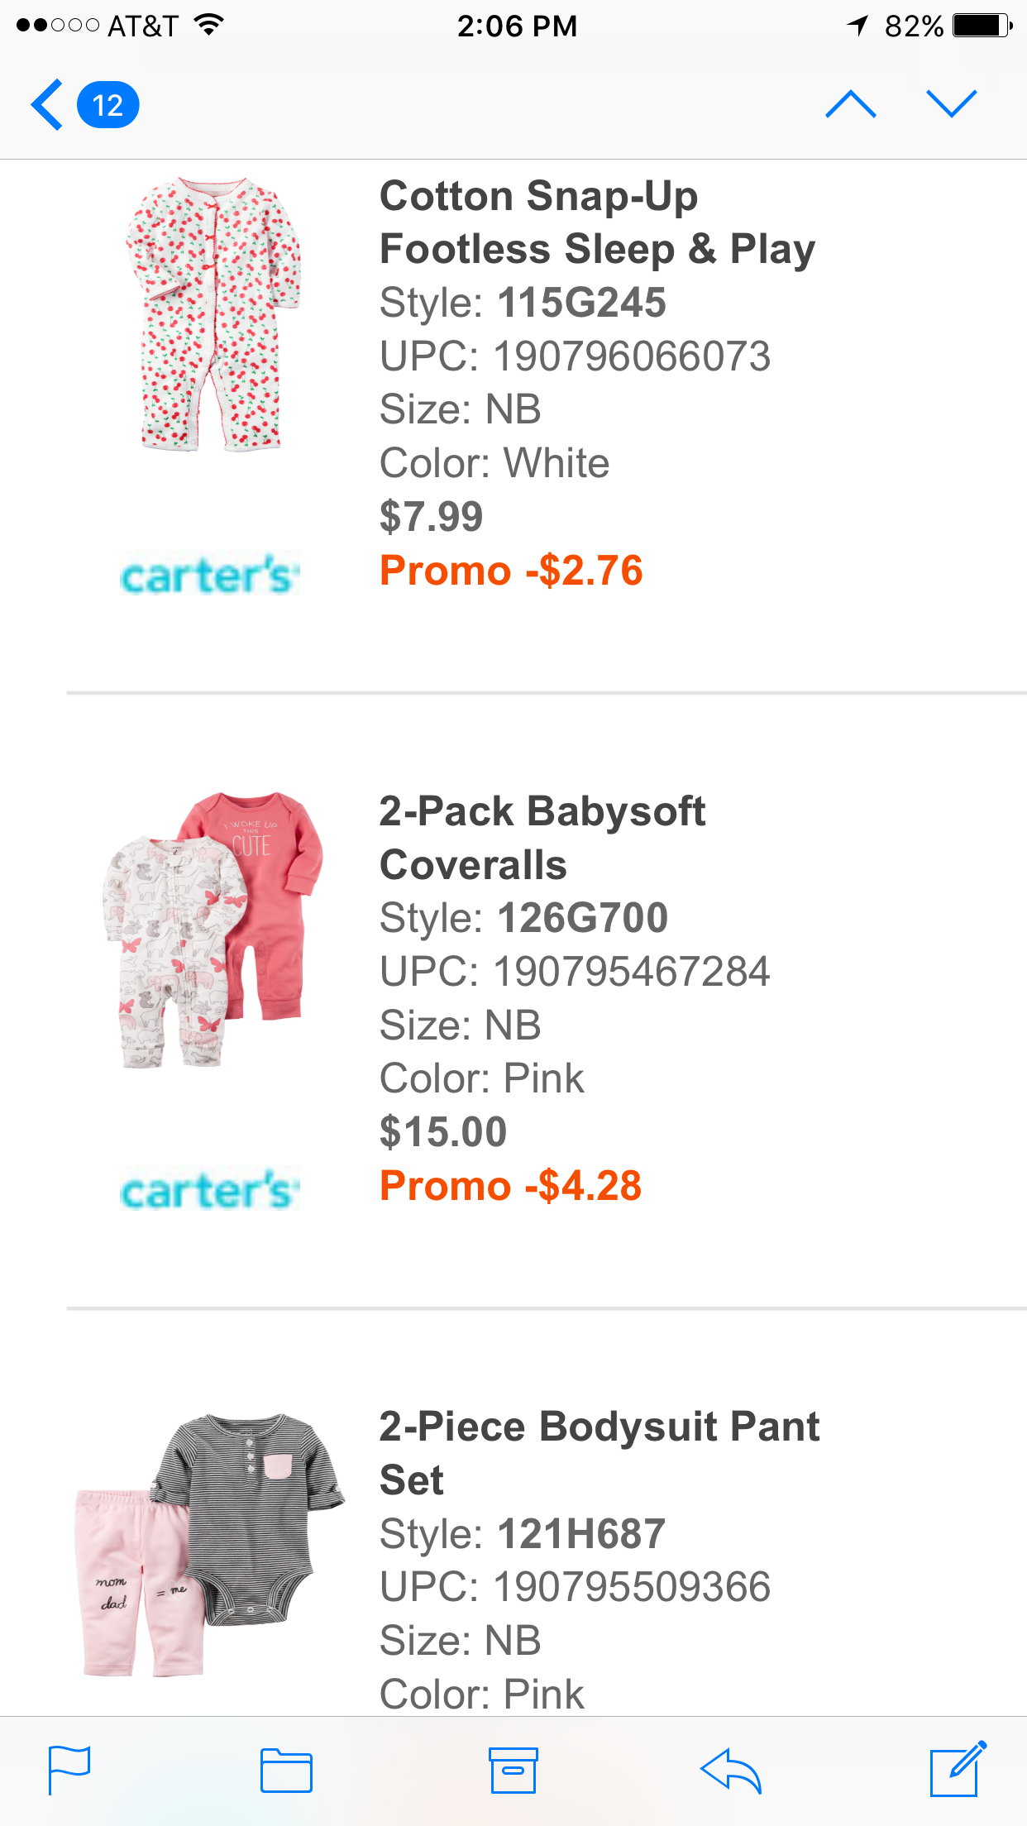
Task: Tap the carter's logo under the cherry outfit
Action: (210, 574)
